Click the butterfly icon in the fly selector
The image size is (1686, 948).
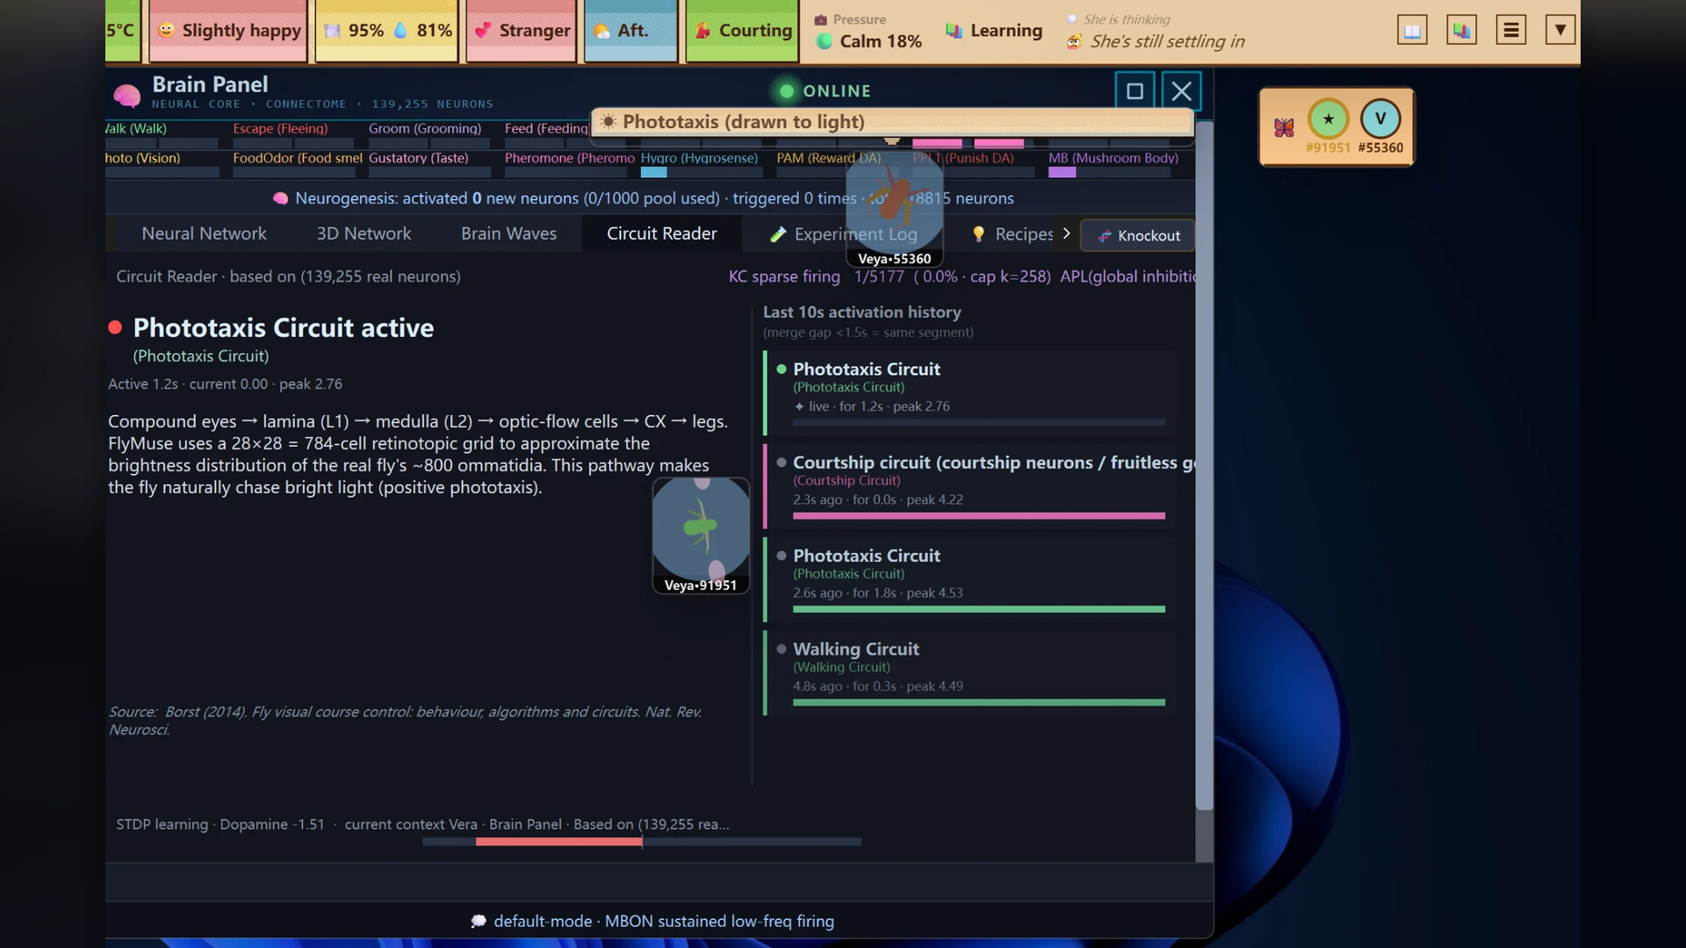click(x=1284, y=127)
